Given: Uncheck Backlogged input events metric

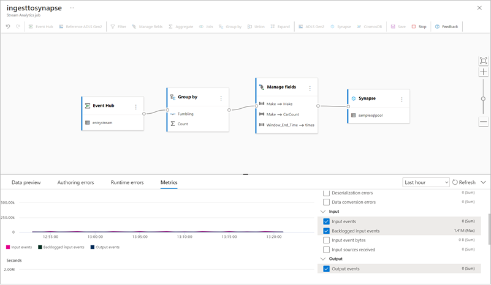Looking at the screenshot, I should point(326,231).
